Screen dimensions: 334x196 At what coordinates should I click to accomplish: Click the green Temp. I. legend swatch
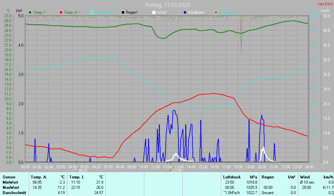pos(30,13)
